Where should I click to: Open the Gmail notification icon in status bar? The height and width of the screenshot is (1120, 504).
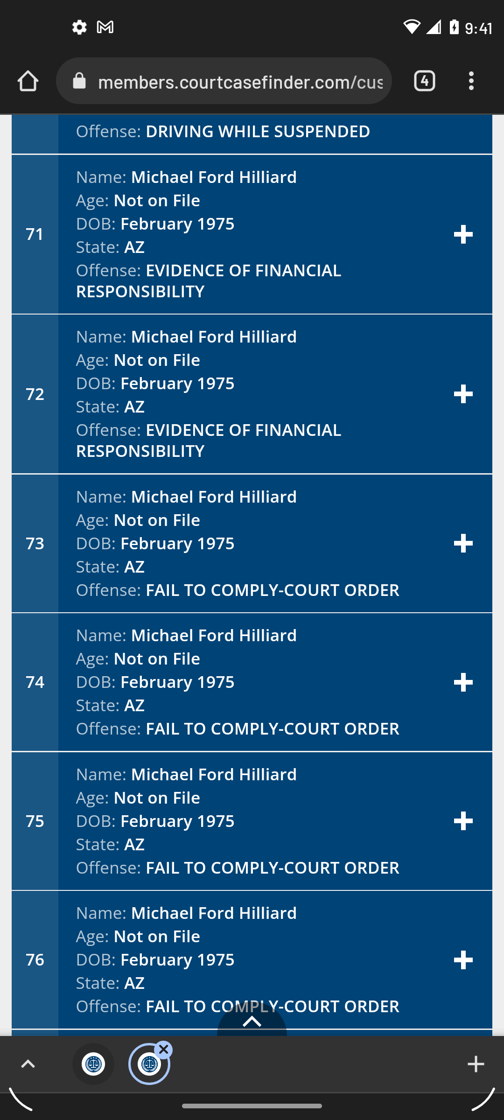coord(105,28)
